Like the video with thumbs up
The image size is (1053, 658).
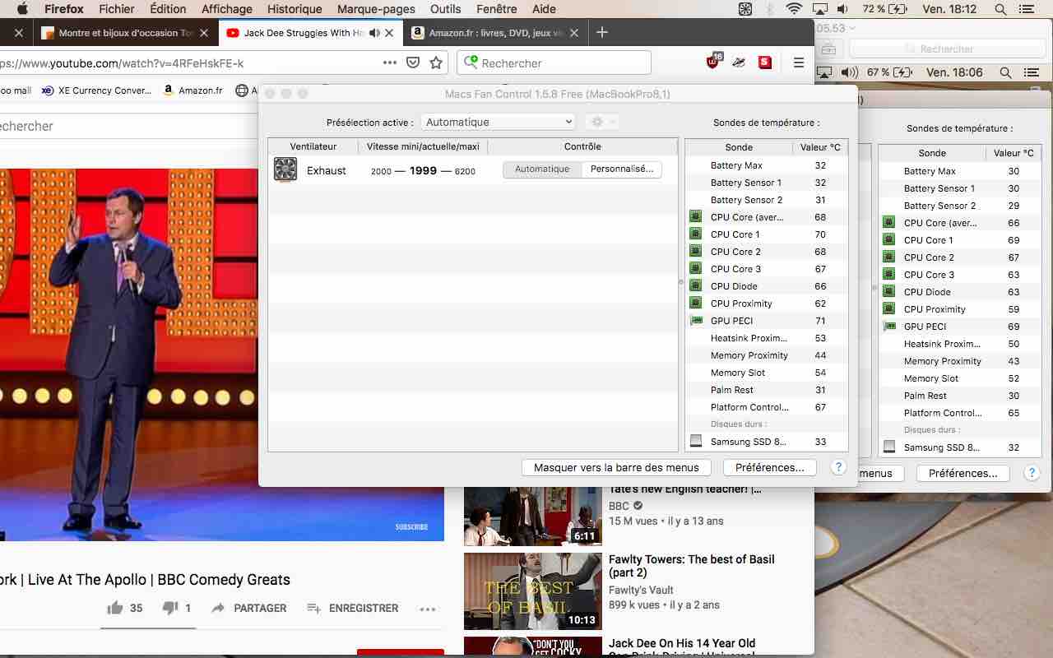(114, 608)
